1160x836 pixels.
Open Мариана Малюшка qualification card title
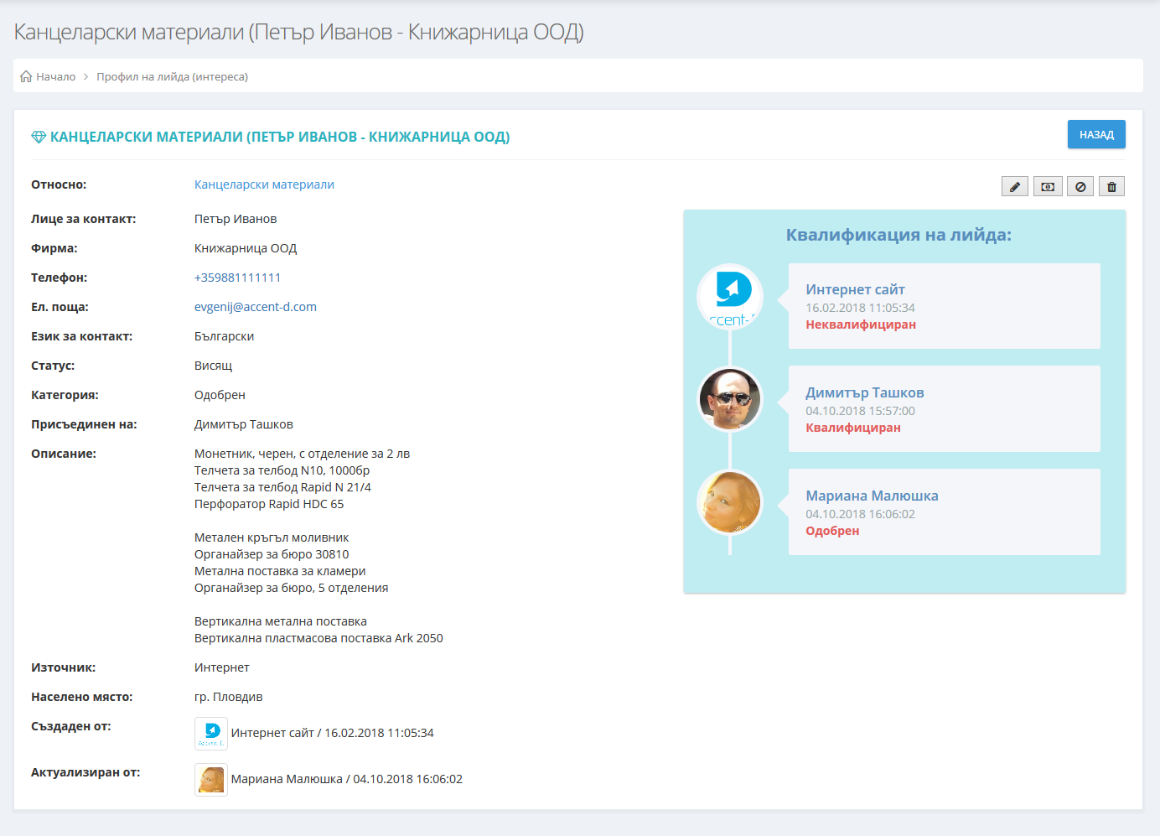pyautogui.click(x=872, y=496)
